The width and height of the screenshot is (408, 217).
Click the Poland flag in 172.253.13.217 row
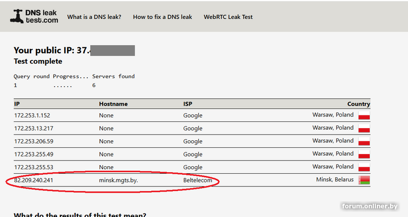click(364, 128)
